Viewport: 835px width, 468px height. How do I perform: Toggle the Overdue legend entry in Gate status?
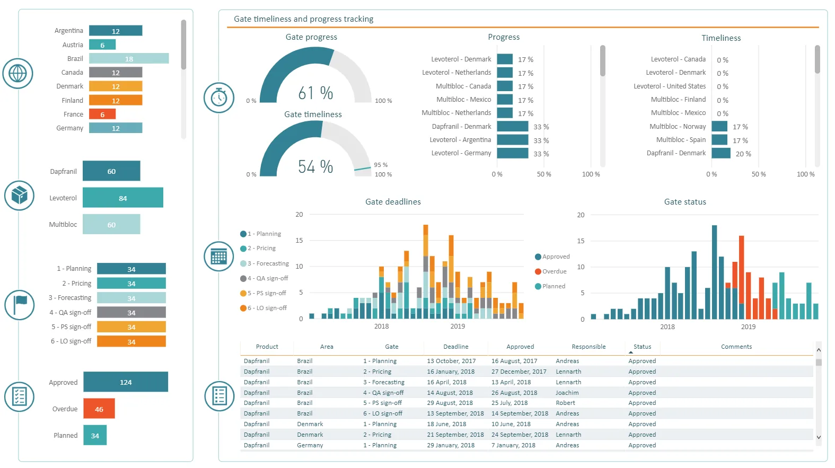551,271
